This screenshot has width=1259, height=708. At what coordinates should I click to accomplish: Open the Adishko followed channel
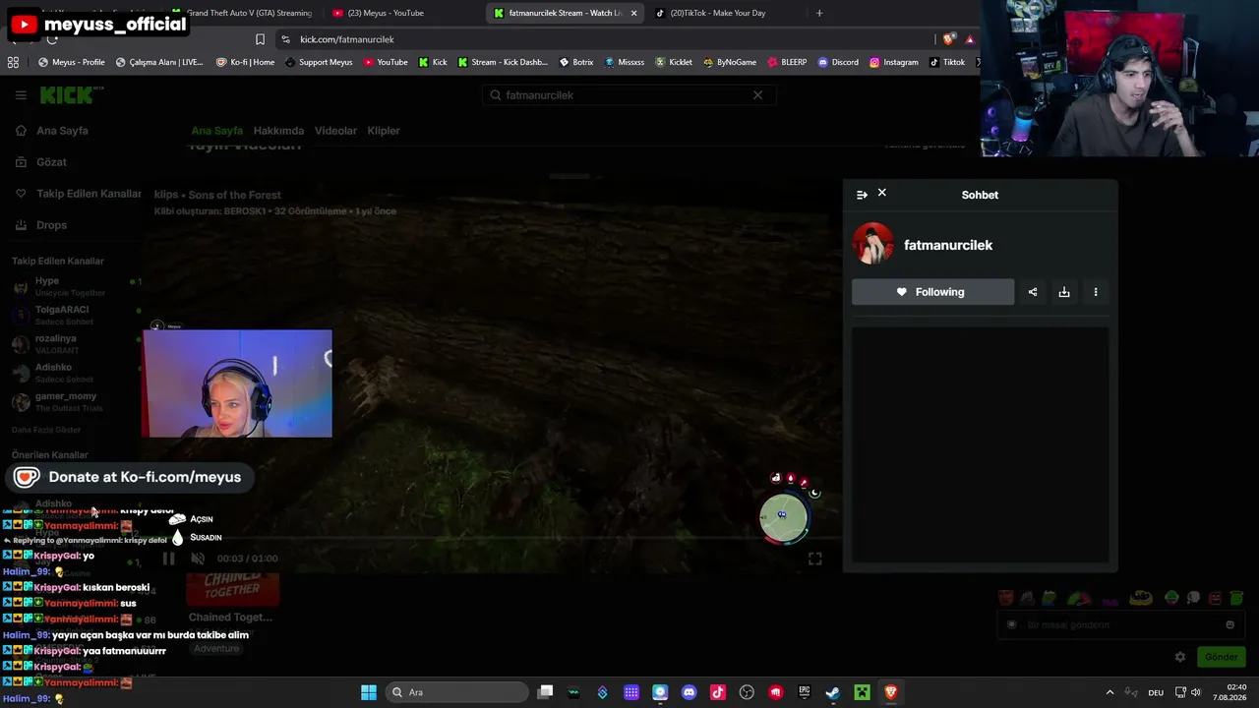[x=74, y=373]
